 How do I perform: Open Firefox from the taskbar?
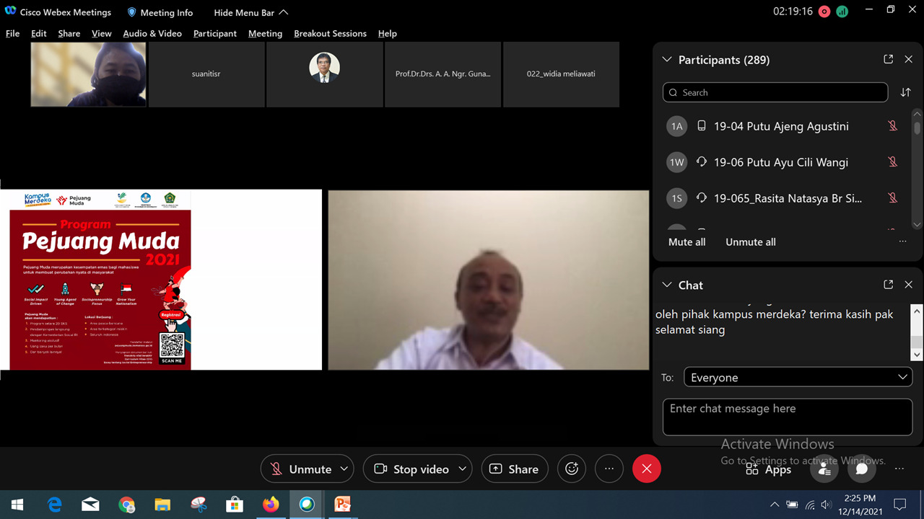[x=271, y=505]
